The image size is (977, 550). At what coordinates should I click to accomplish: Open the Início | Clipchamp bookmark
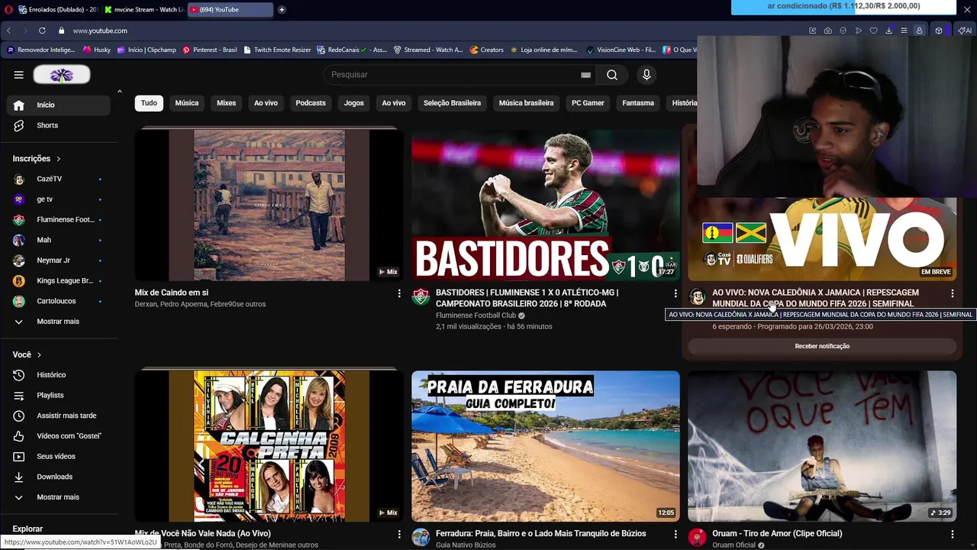pyautogui.click(x=147, y=50)
